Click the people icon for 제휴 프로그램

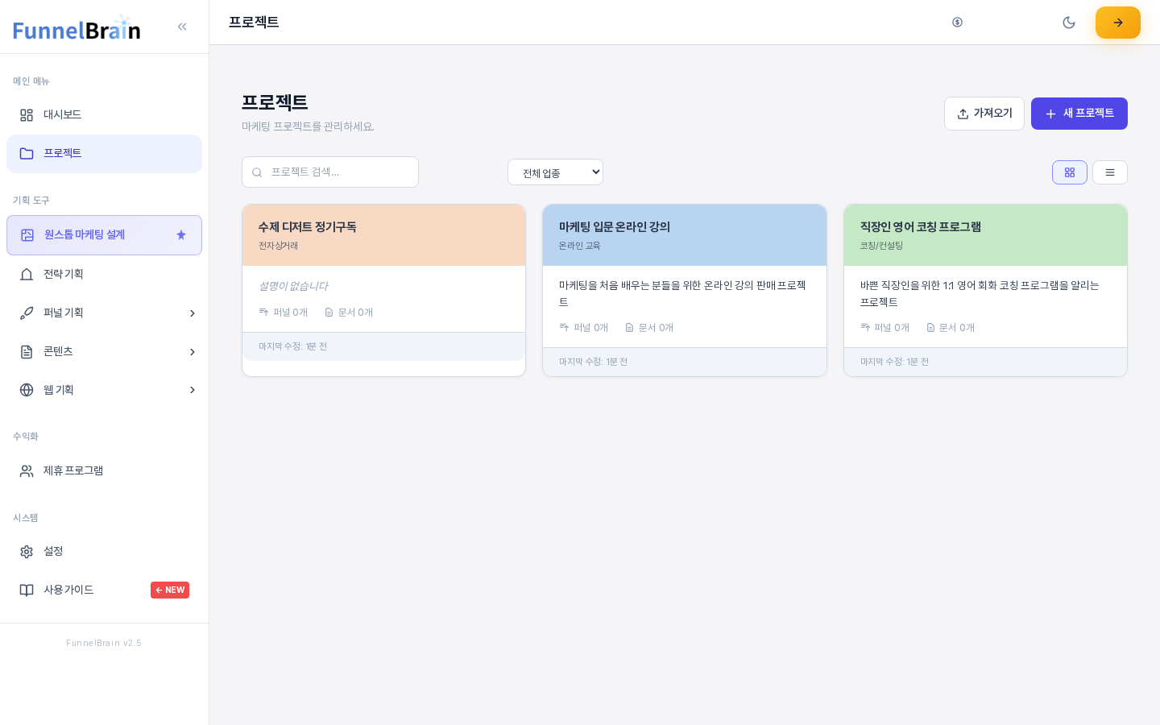tap(27, 471)
